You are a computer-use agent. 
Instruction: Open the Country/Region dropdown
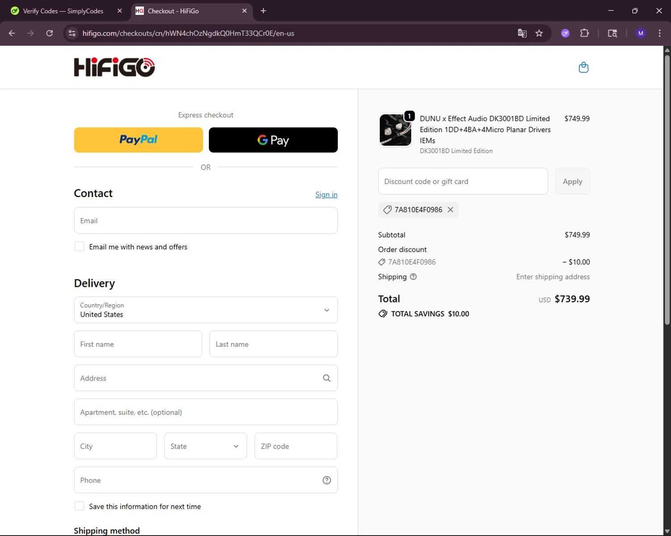point(206,310)
